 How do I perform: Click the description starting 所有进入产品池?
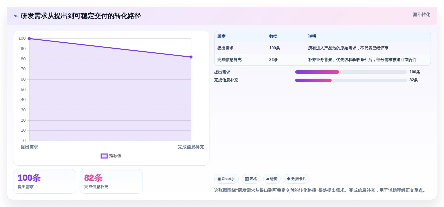click(x=348, y=48)
